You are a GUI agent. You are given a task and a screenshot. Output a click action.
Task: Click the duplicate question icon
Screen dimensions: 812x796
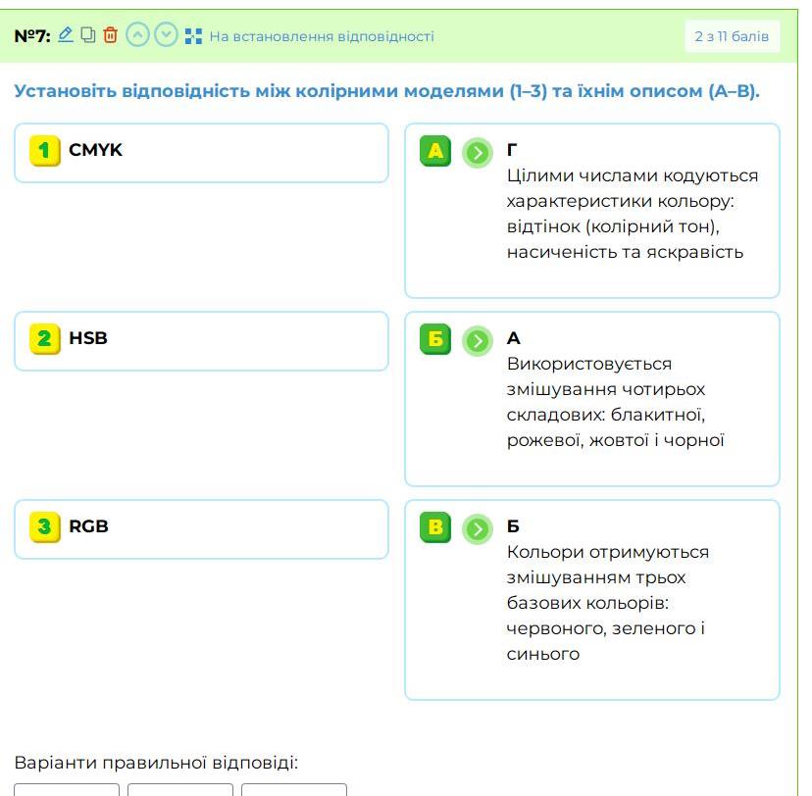(88, 35)
